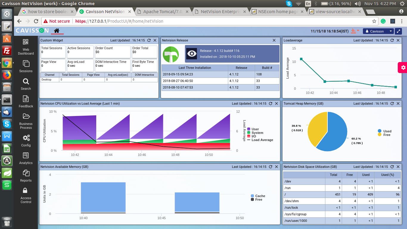Click the home icon in the header
This screenshot has height=229, width=407.
tap(57, 31)
